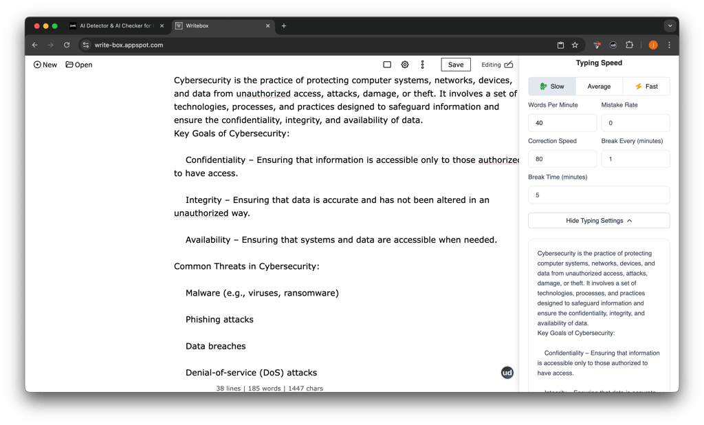Edit Break Every minutes field

point(635,159)
